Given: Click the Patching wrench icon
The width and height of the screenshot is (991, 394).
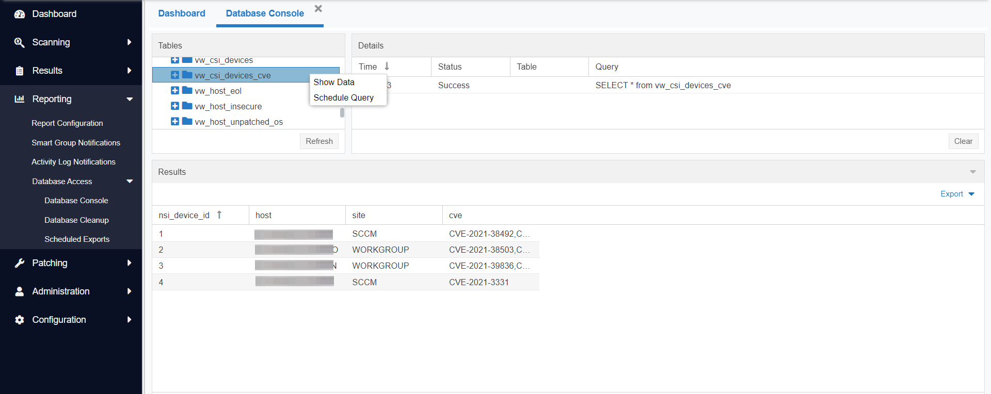Looking at the screenshot, I should point(20,263).
